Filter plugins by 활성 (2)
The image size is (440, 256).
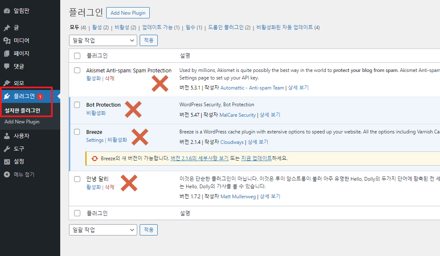pyautogui.click(x=100, y=27)
